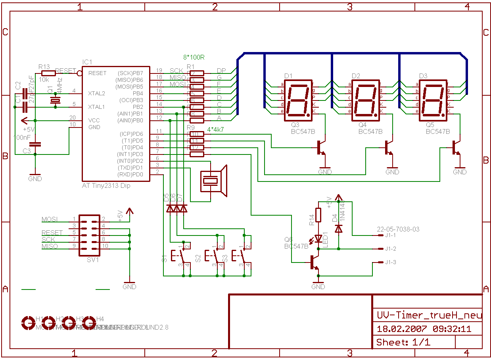Viewport: 491px width, 359px height.
Task: Click the AT Tiny2313 Dip label
Action: [x=106, y=185]
